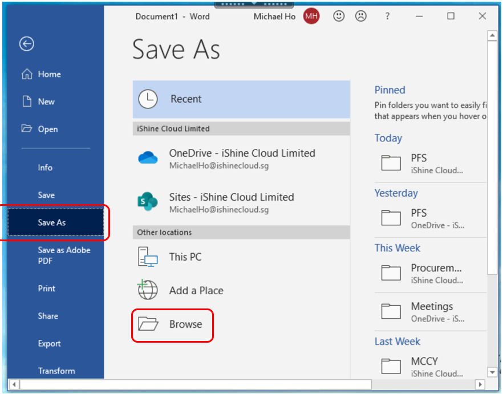Minimize the Word window
Viewport: 503px width, 394px height.
[419, 16]
